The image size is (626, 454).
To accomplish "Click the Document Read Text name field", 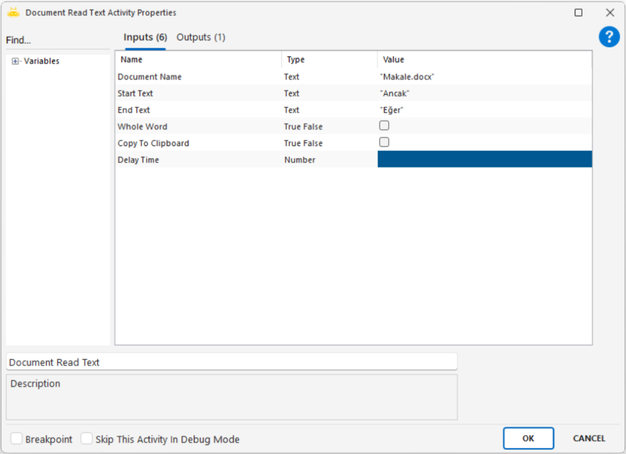I will (231, 362).
